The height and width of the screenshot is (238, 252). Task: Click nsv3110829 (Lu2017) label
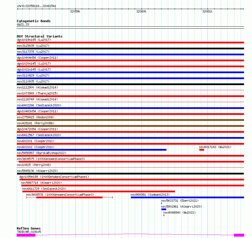33,75
